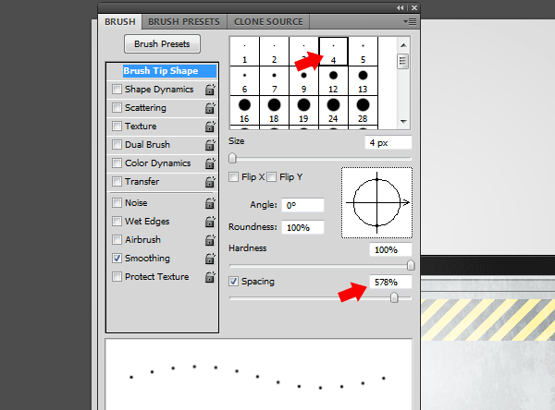
Task: Check the Airbrush option
Action: pos(117,240)
